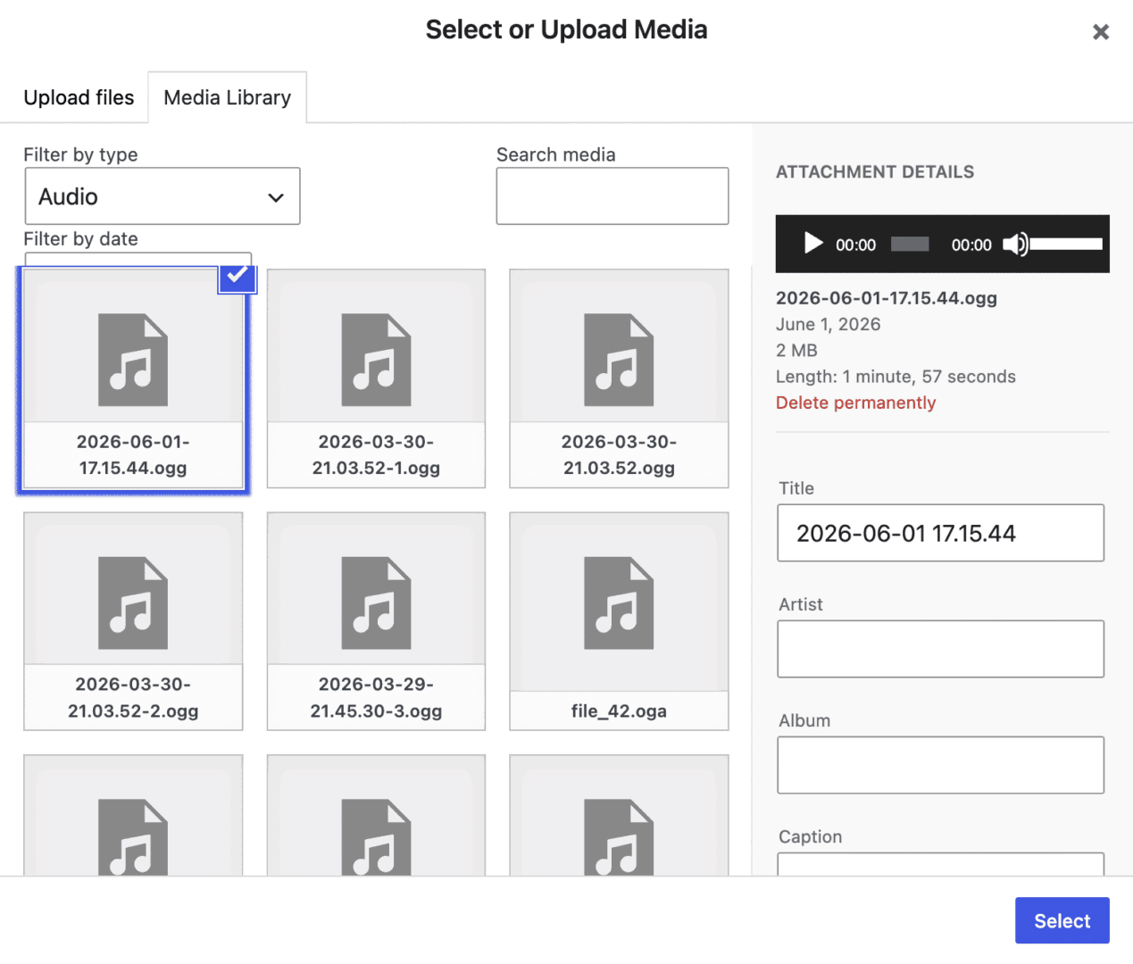Mute the audio player volume
This screenshot has width=1133, height=964.
(1015, 244)
